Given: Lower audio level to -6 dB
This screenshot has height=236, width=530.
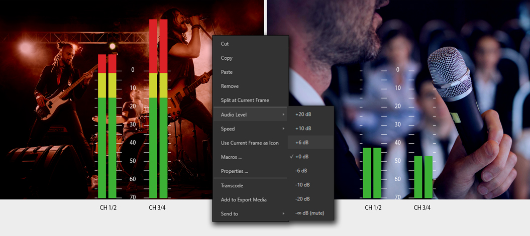Looking at the screenshot, I should (x=301, y=171).
